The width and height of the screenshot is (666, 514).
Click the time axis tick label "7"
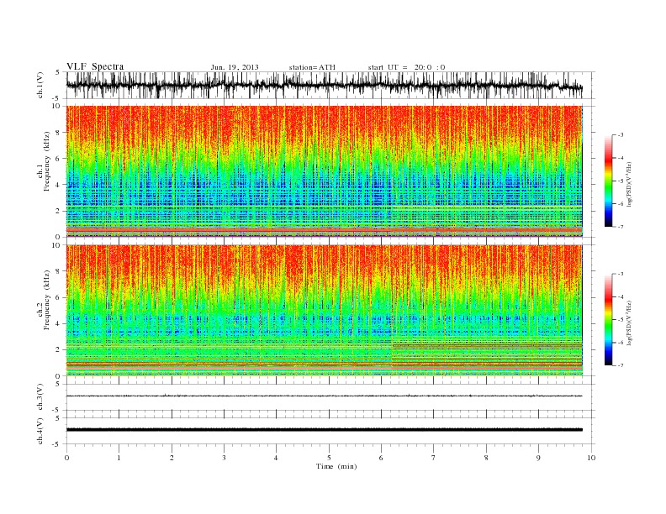click(x=434, y=458)
